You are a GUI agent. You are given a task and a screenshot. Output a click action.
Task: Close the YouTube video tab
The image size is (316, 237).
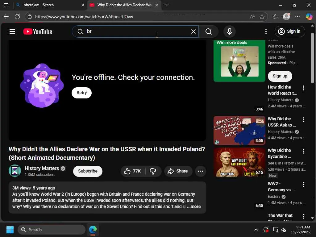coord(156,5)
